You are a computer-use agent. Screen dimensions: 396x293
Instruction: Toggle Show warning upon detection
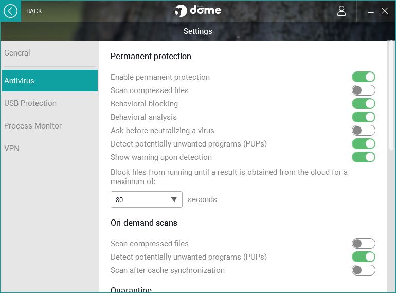[x=364, y=157]
